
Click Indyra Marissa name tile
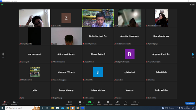pos(98,90)
